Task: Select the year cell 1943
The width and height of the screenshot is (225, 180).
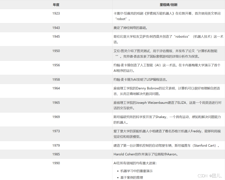Action: click(56, 28)
